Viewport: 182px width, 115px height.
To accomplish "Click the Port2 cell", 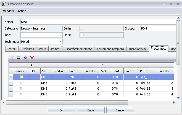I will click(75, 83).
